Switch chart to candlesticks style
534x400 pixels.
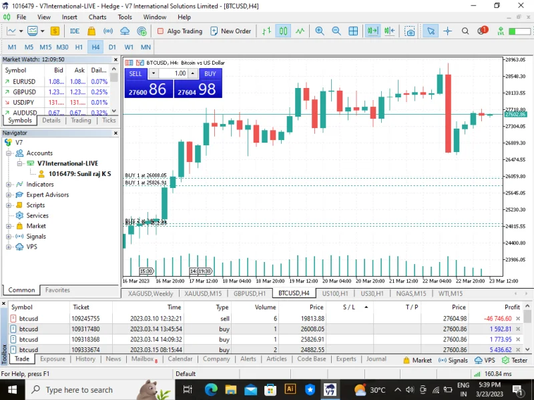pos(283,31)
